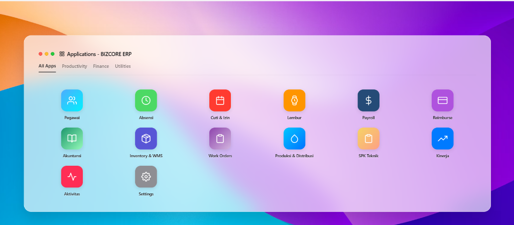Screen dimensions: 514x225
Task: Open the Akuntansi book icon
Action: 72,139
